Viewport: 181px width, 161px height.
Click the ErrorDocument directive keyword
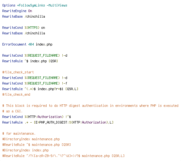(14, 44)
